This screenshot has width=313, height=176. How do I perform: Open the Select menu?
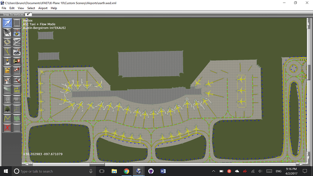(31, 8)
